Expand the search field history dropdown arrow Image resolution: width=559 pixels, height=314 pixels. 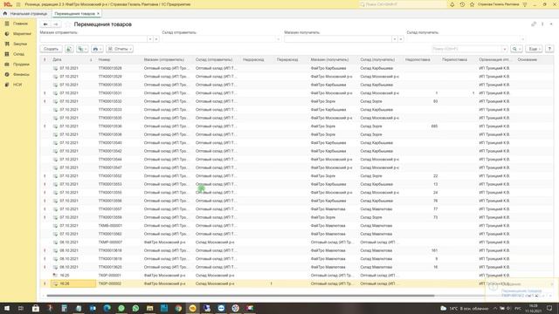[505, 49]
